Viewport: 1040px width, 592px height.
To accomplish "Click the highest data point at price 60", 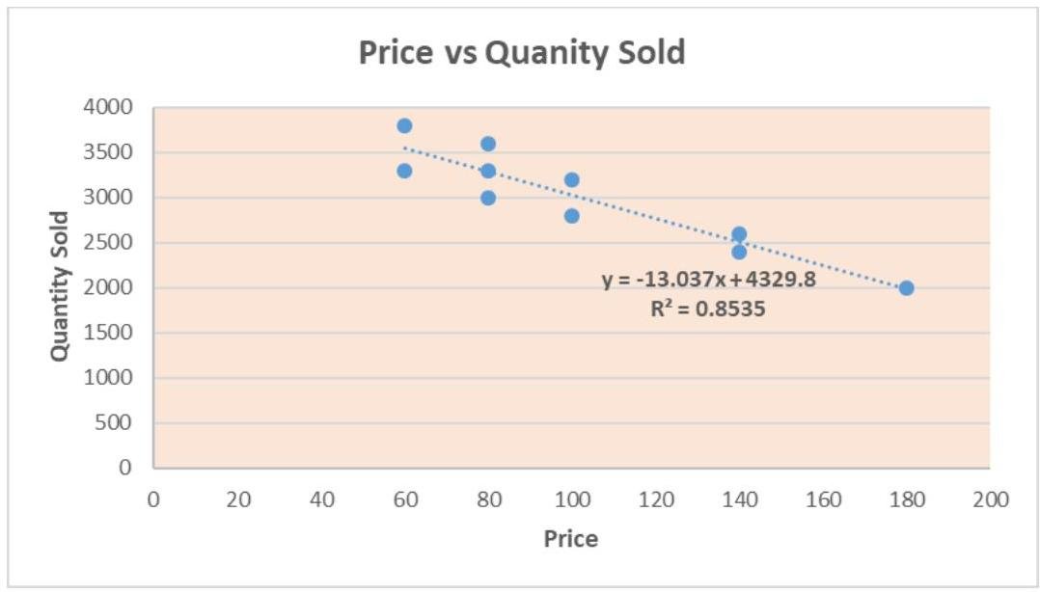I will coord(404,125).
